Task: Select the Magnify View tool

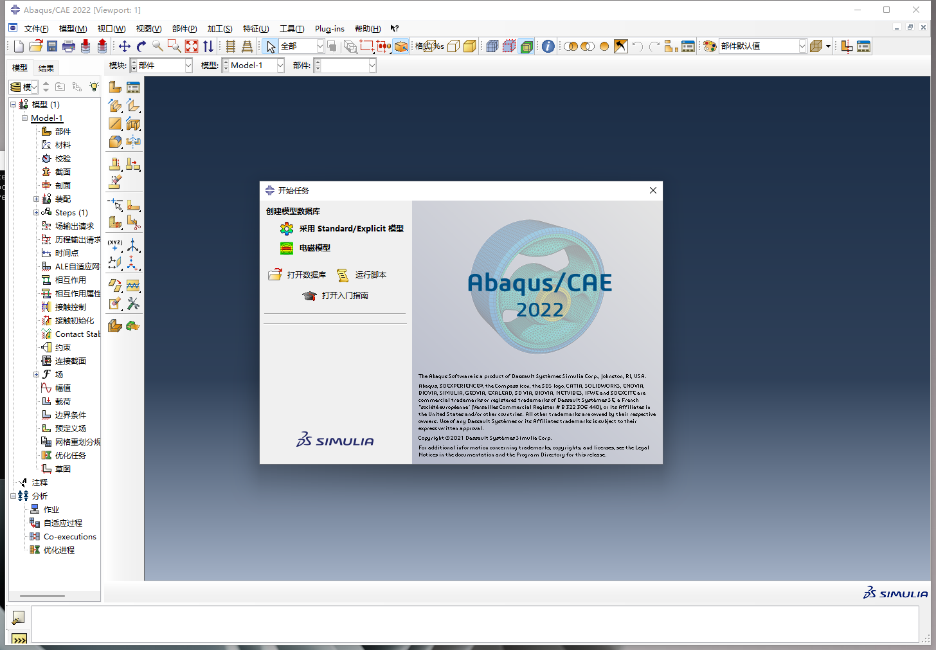Action: (157, 46)
